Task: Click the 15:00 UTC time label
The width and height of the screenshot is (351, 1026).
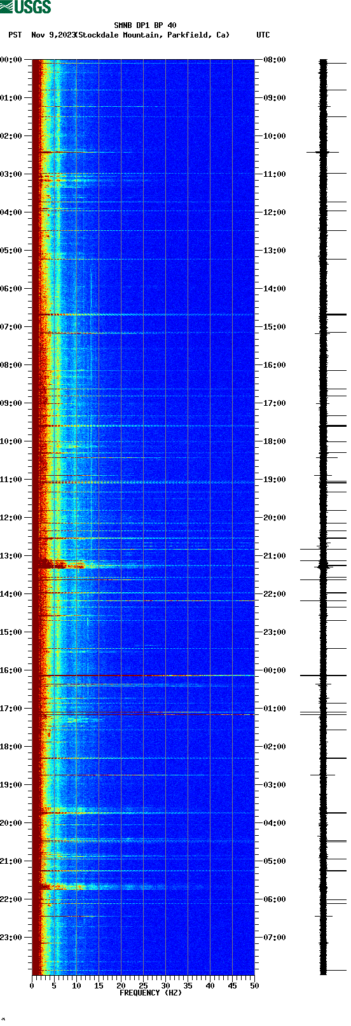Action: click(x=275, y=327)
